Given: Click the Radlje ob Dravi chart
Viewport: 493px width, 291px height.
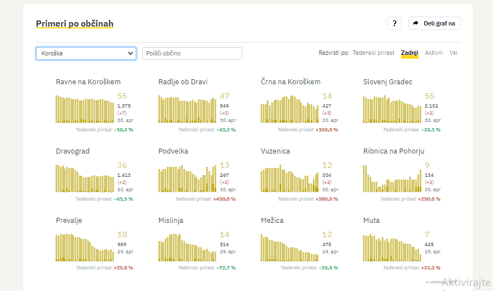Looking at the screenshot, I should click(187, 109).
